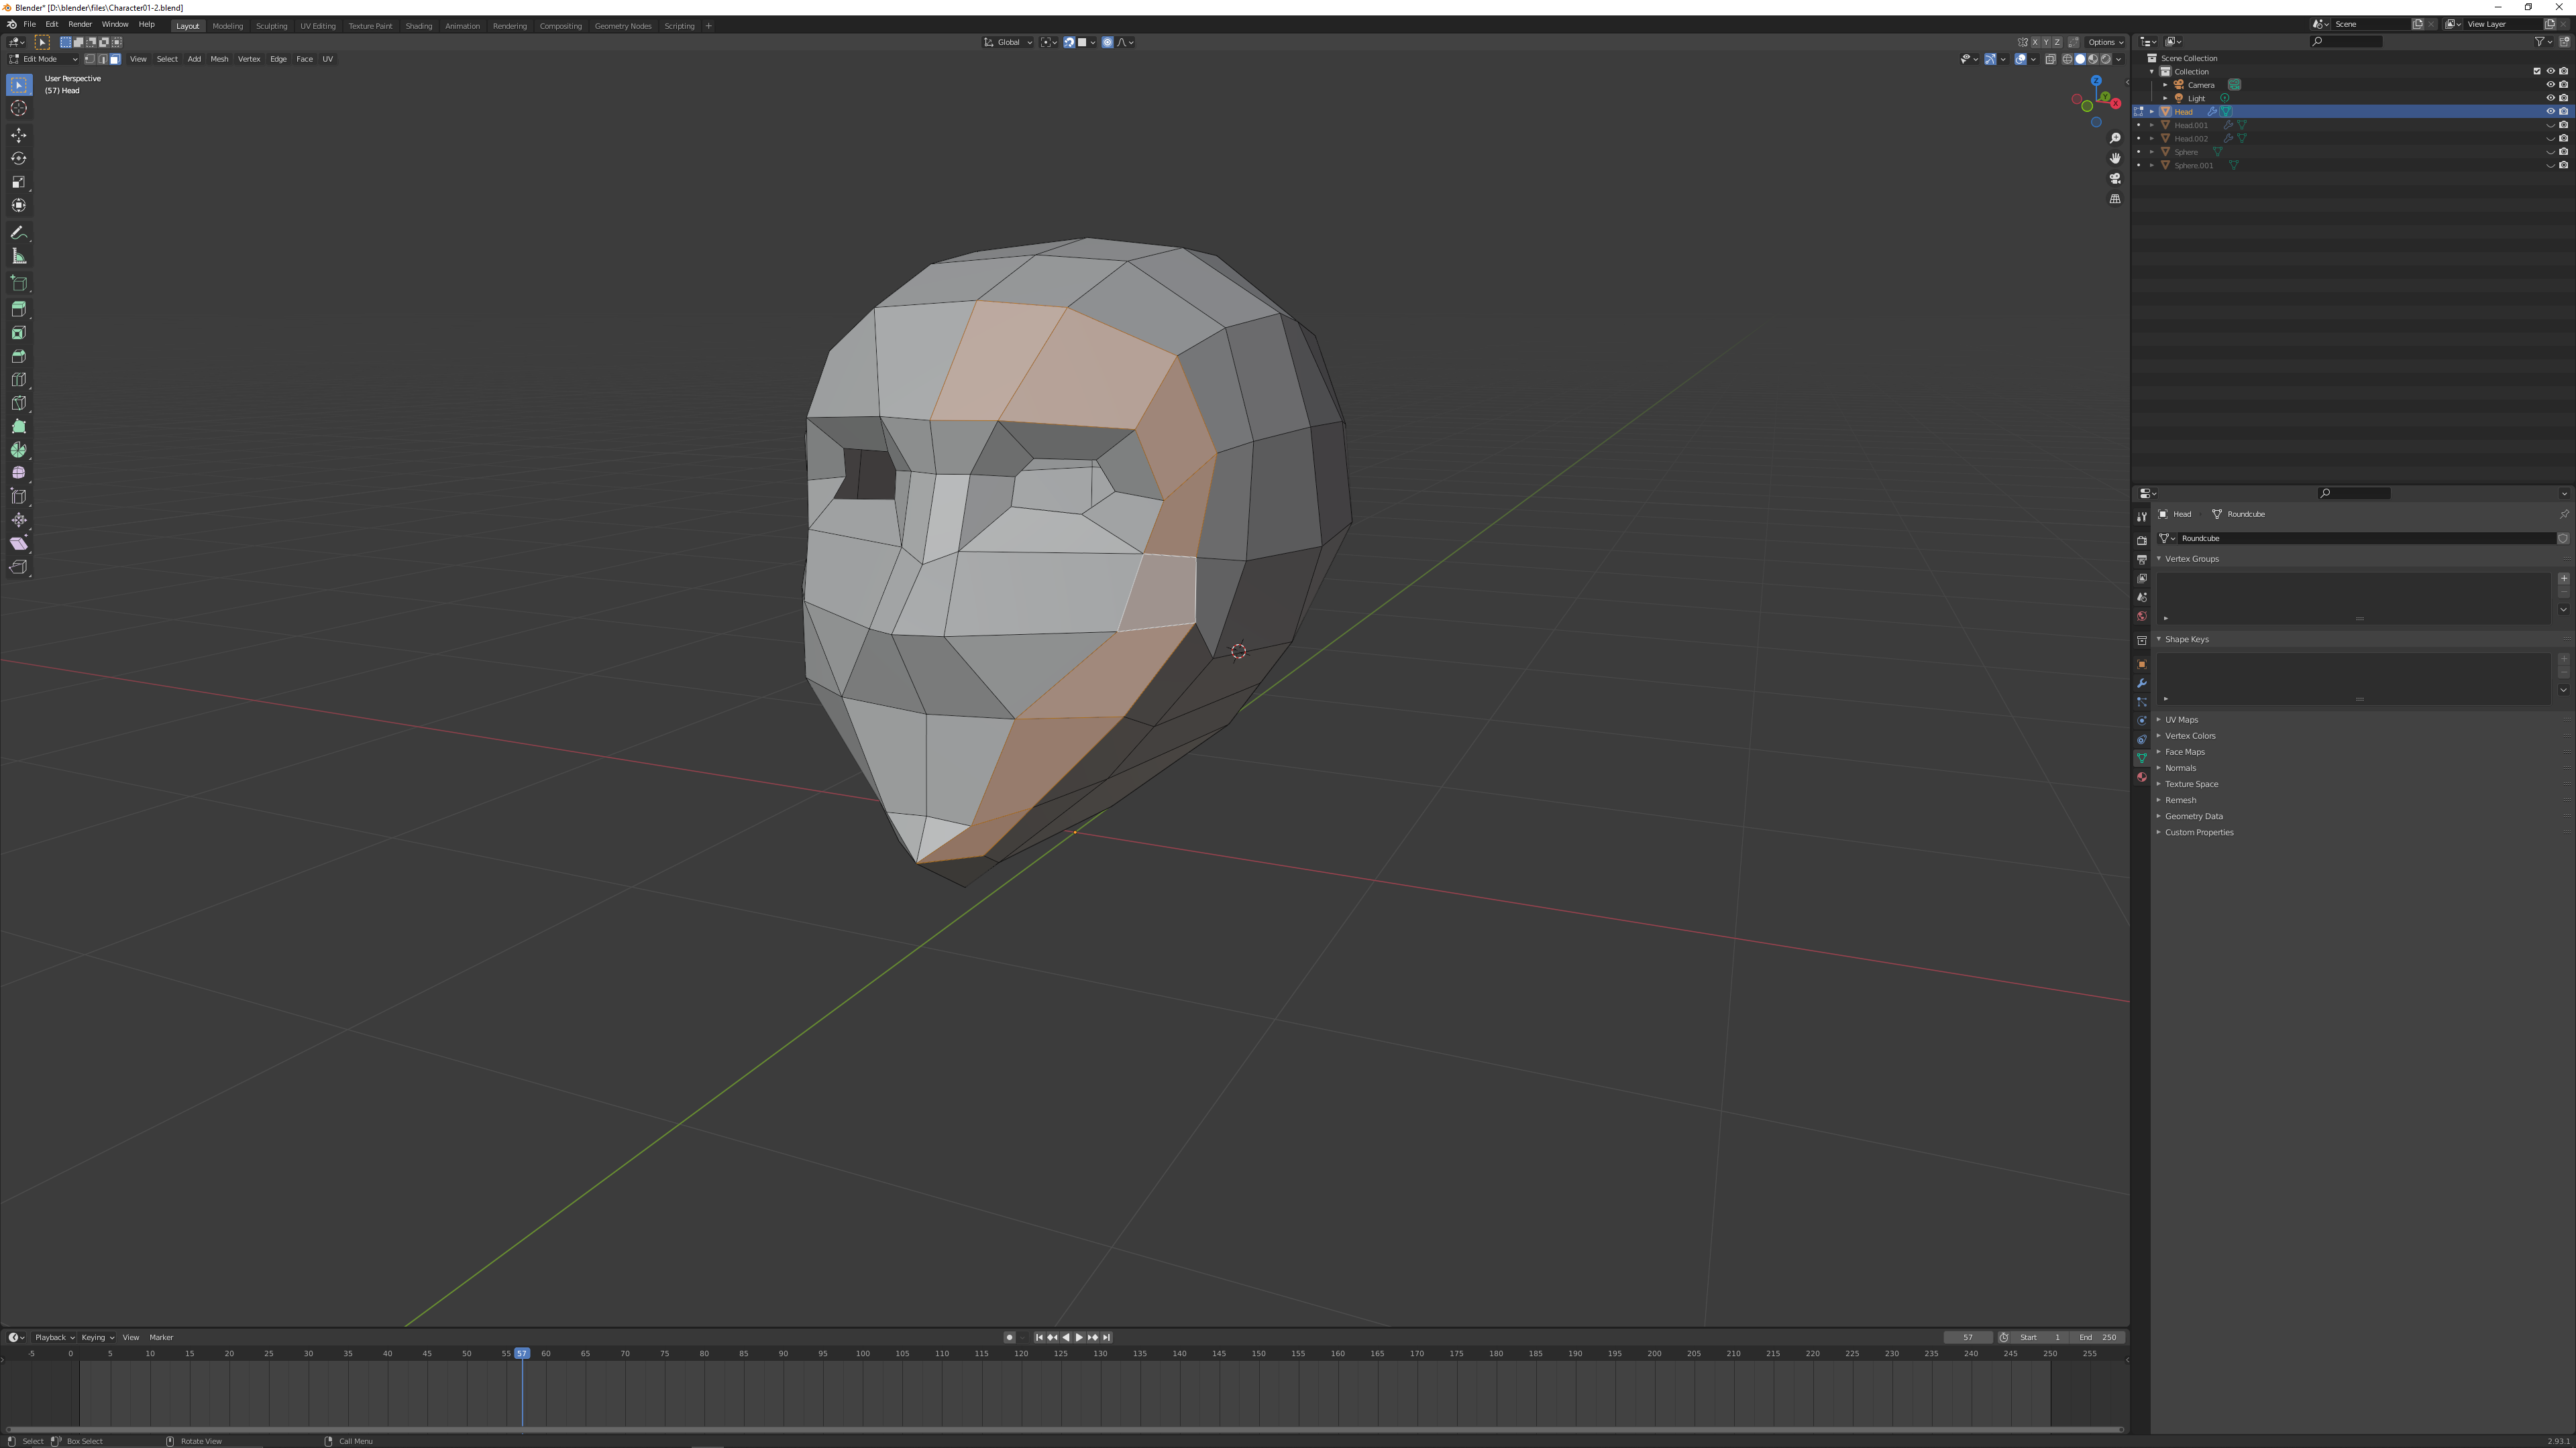Viewport: 2576px width, 1448px height.
Task: Enable vertex select mode
Action: pos(89,59)
